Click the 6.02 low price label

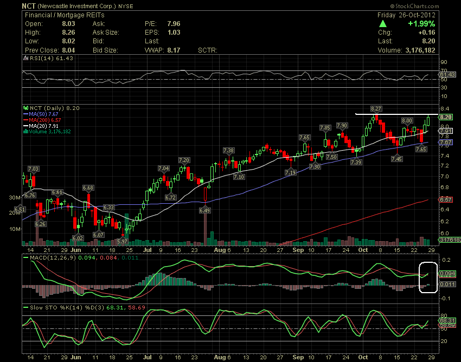pyautogui.click(x=78, y=238)
